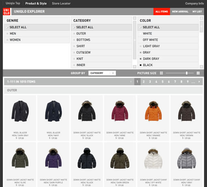Click '1-111 in 1015 items' text
This screenshot has width=207, height=187.
coord(21,82)
